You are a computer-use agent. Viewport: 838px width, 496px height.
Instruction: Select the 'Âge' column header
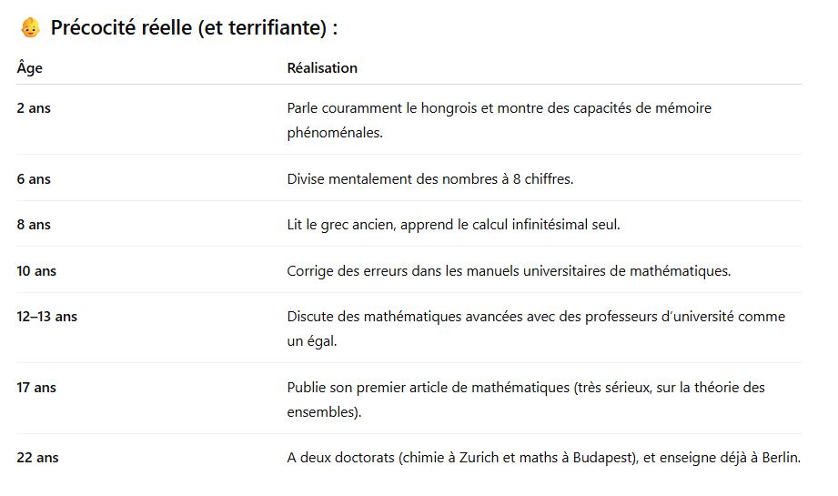point(29,68)
